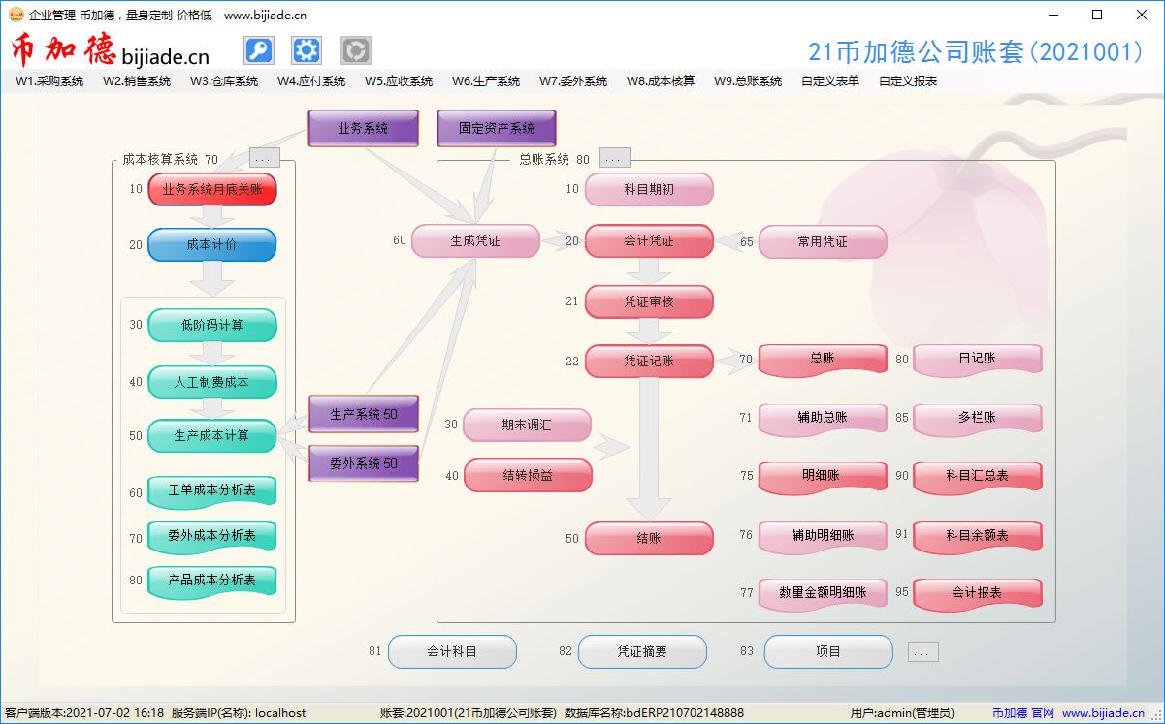Expand the ... box after 项目 button
This screenshot has width=1165, height=724.
coord(922,651)
